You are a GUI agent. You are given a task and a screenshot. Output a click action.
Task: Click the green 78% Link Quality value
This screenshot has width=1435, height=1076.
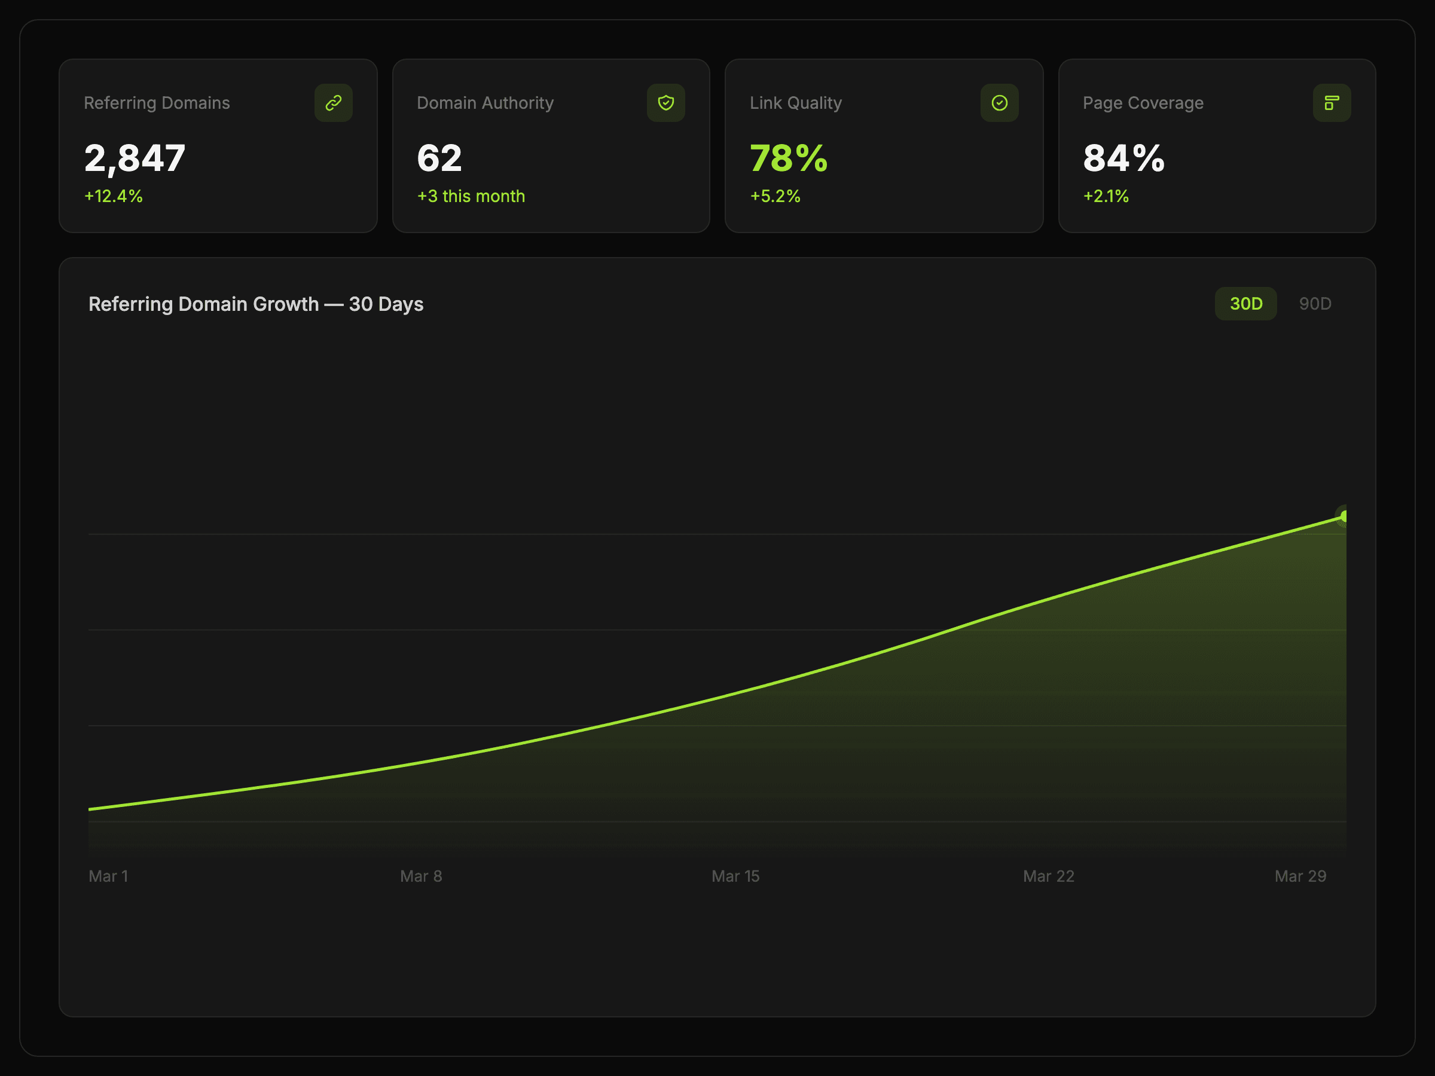788,158
